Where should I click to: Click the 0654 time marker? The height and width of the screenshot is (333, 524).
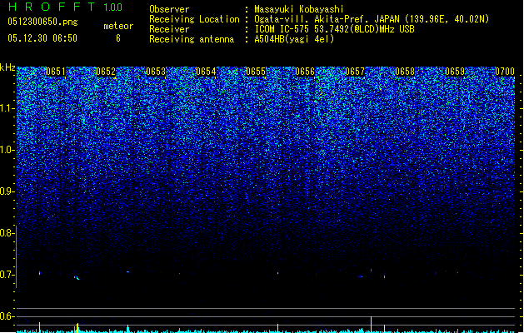tap(206, 72)
